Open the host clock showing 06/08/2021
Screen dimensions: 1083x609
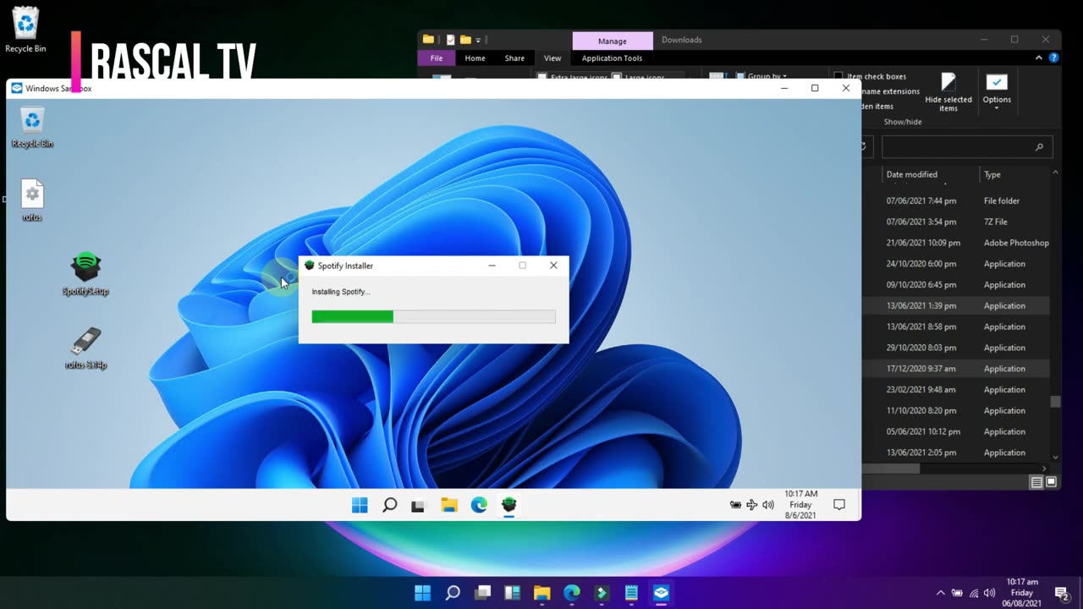pos(1023,593)
